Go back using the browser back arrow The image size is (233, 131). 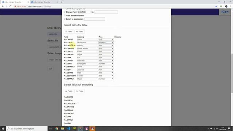(3, 7)
